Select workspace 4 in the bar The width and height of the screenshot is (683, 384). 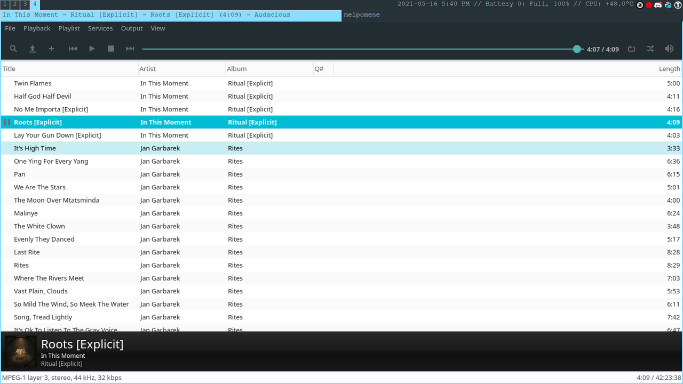pos(35,4)
